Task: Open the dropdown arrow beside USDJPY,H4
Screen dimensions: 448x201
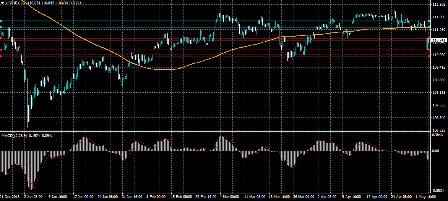Action: [x=2, y=3]
